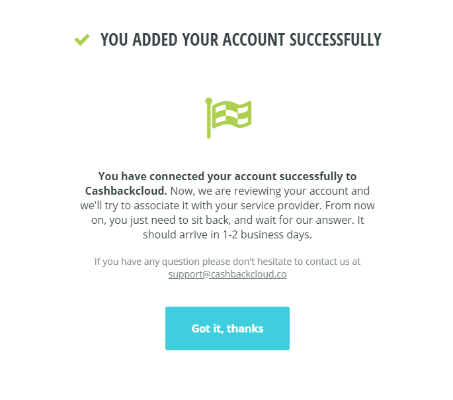Click the word YOU starting the title
Viewport: 453px width, 400px height.
coord(114,40)
